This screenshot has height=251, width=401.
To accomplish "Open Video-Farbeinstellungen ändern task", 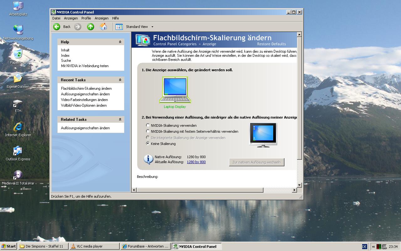I will coord(84,100).
